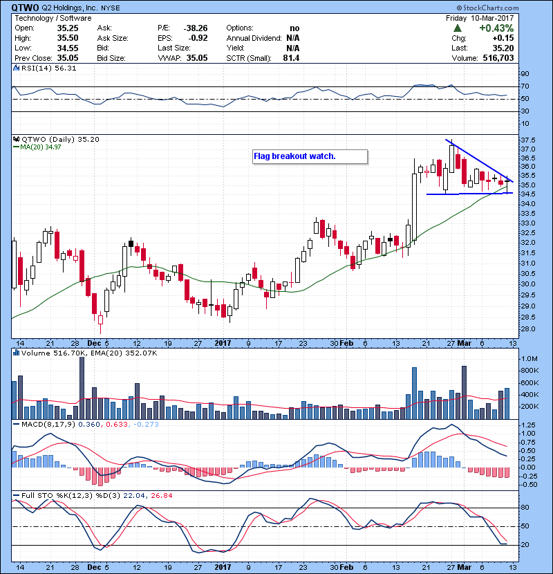This screenshot has height=574, width=553.
Task: Click the green up-arrow change indicator
Action: 457,28
